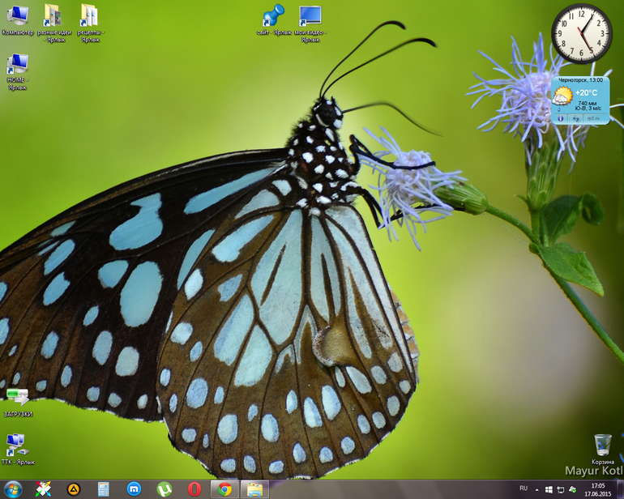Open the ЗАГРУЗКИ downloads icon

17,397
